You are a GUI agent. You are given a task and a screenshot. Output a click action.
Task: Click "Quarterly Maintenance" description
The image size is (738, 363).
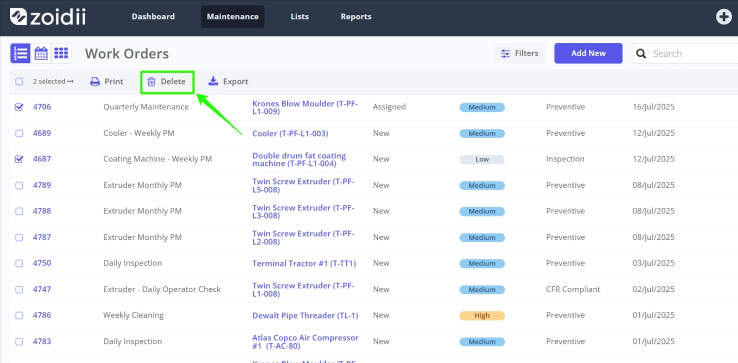(x=146, y=107)
